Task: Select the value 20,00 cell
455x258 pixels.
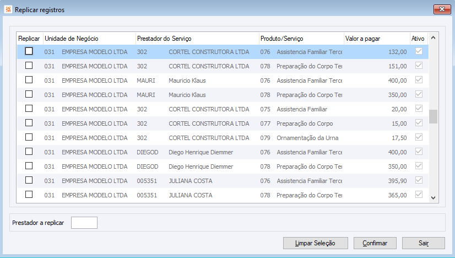Action: click(x=399, y=109)
